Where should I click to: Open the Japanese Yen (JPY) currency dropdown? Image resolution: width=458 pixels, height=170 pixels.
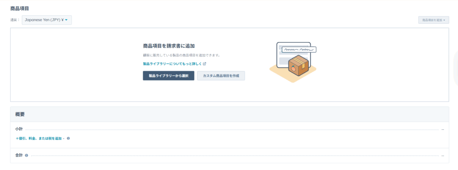click(47, 20)
